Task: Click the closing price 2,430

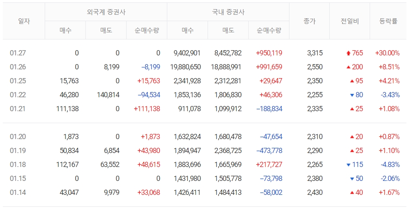Action: point(315,192)
